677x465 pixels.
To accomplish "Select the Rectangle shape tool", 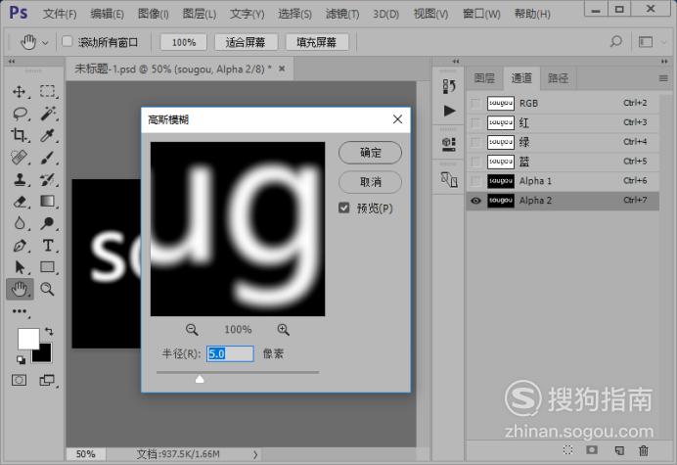I will click(x=48, y=267).
